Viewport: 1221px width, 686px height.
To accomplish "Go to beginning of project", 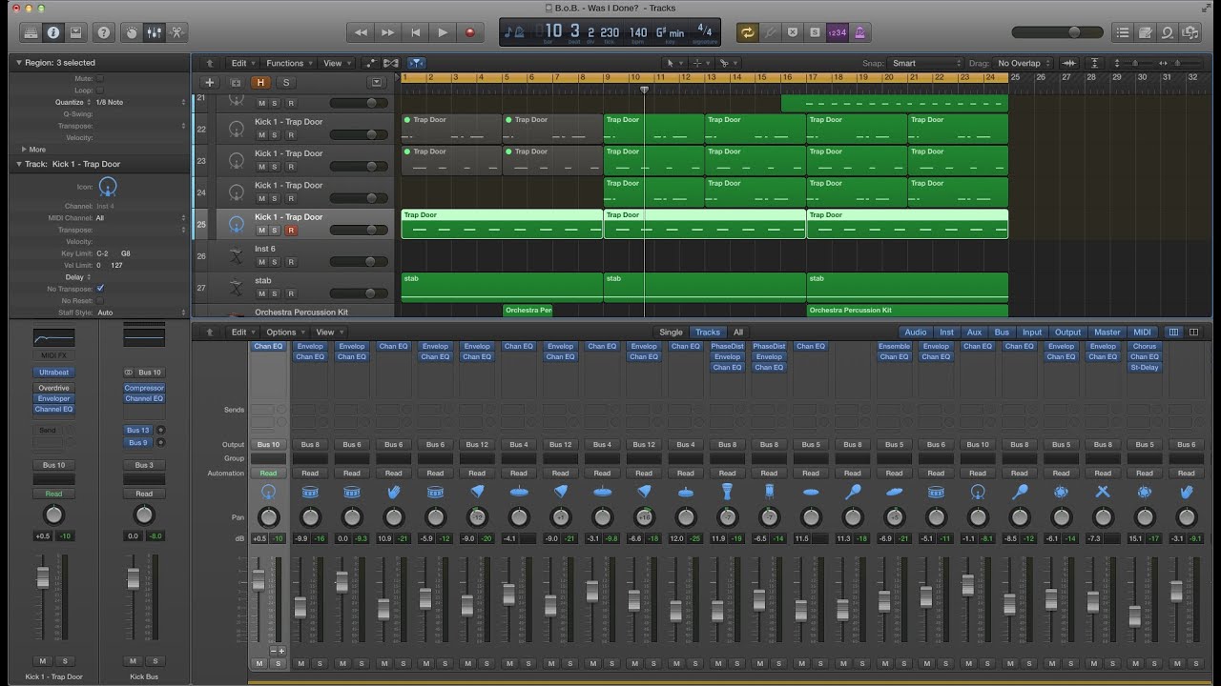I will (x=415, y=32).
